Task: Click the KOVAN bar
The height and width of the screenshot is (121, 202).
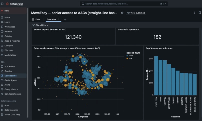Action: click(178, 83)
